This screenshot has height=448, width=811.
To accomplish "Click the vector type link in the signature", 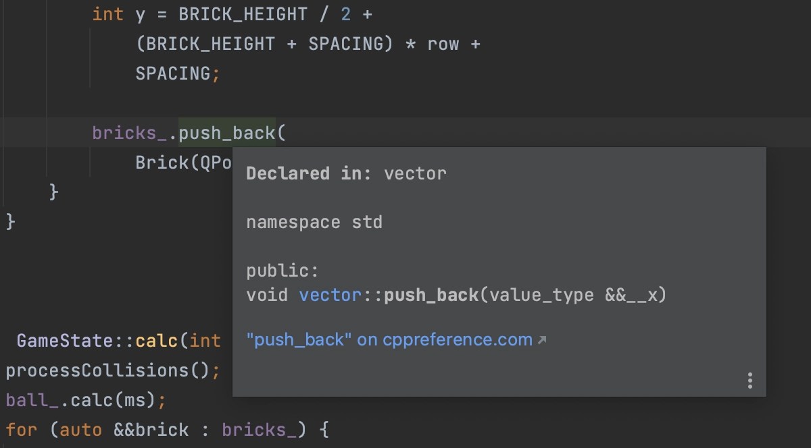I will [x=330, y=295].
